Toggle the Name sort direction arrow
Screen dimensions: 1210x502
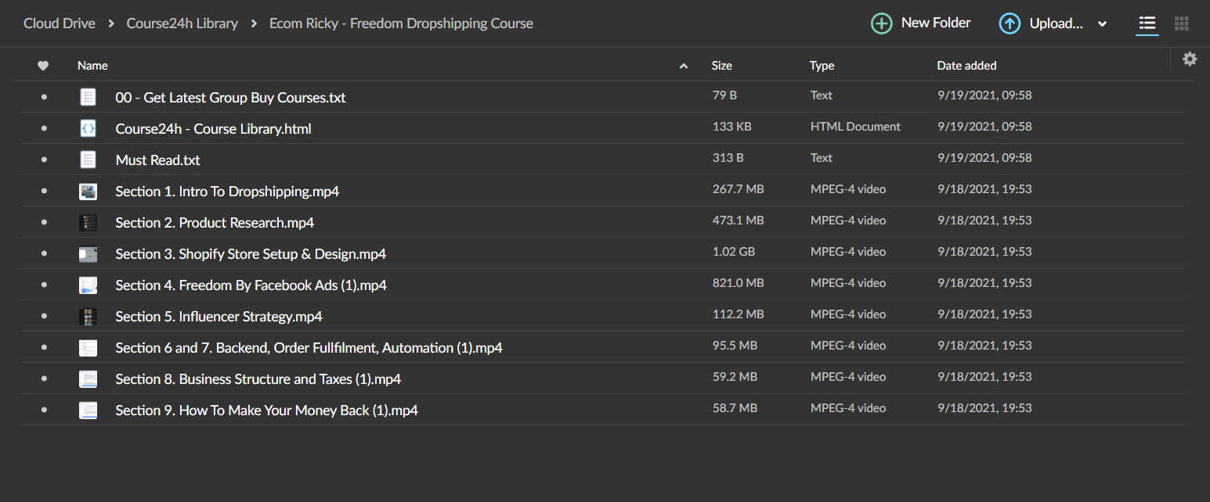point(684,66)
